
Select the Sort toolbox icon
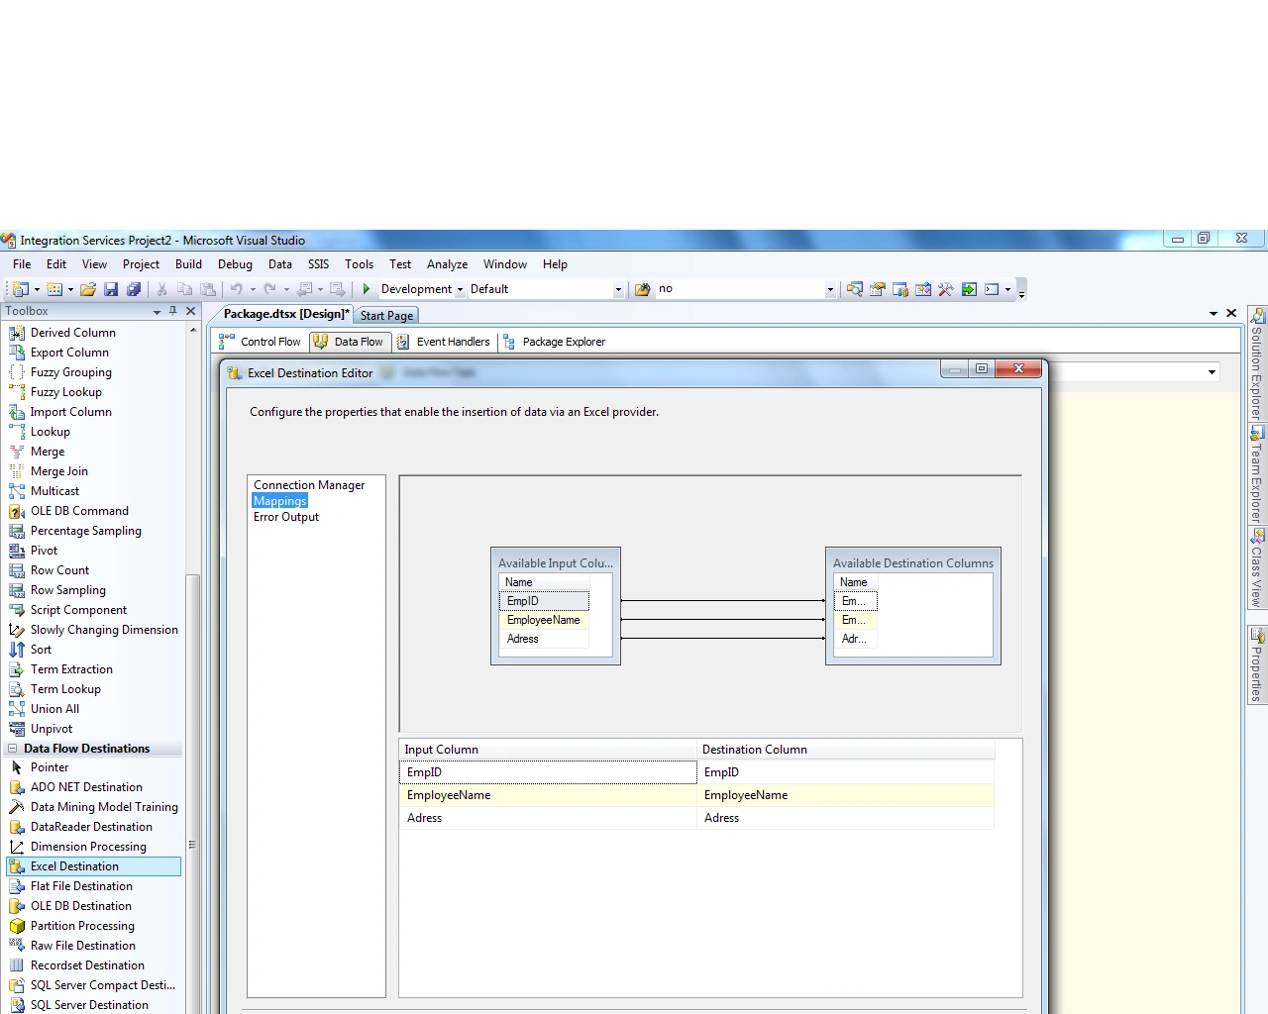pyautogui.click(x=17, y=650)
